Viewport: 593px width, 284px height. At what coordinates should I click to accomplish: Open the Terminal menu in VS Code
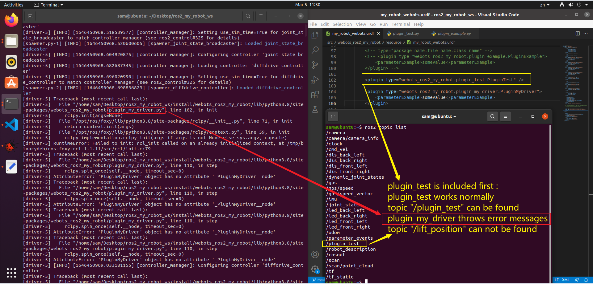tap(401, 24)
